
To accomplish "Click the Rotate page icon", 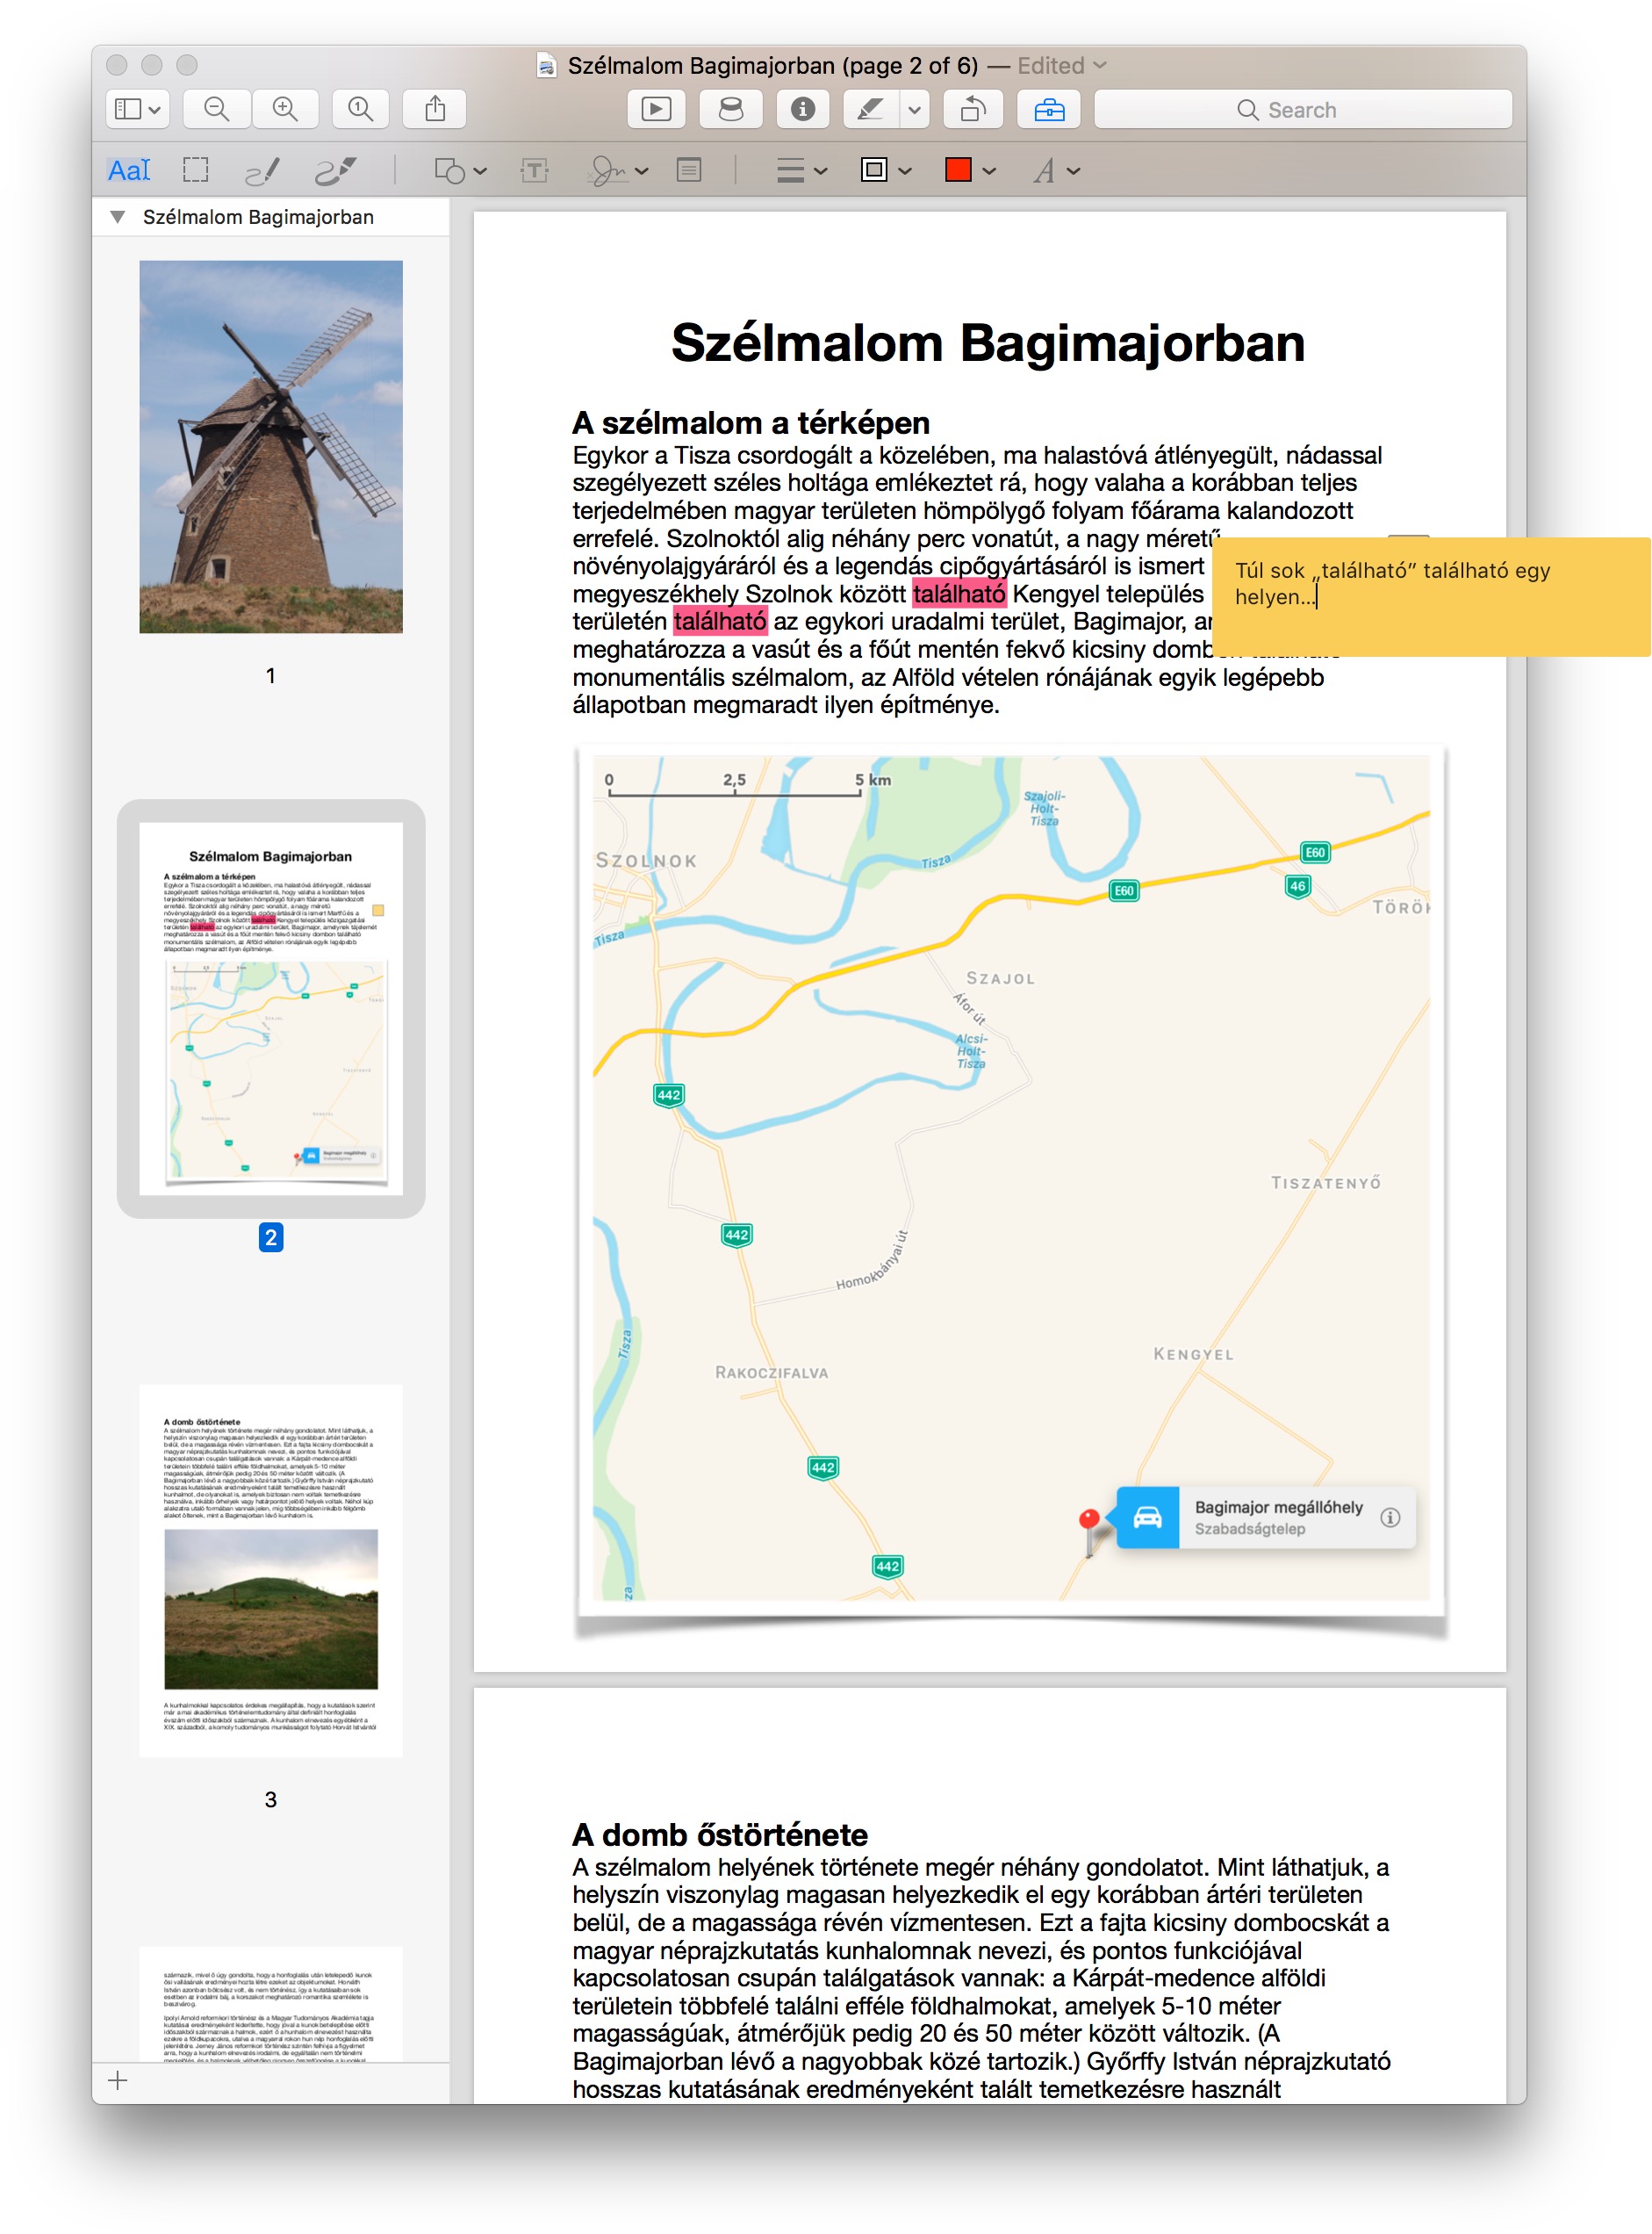I will click(x=973, y=109).
